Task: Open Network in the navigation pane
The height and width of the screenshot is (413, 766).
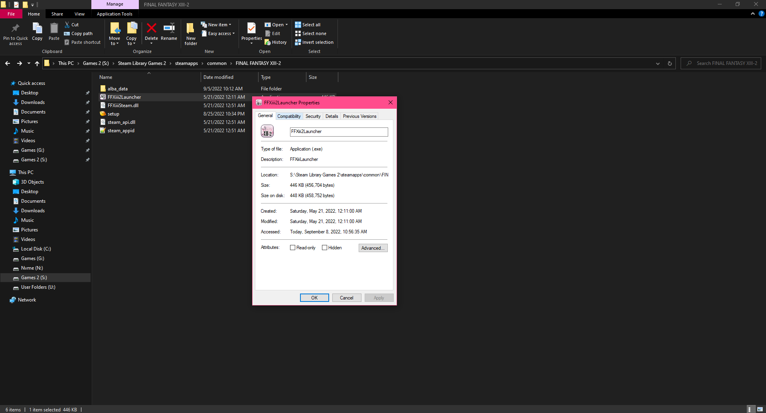Action: (27, 300)
